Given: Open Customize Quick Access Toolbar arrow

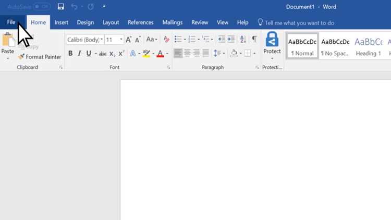Looking at the screenshot, I should (x=104, y=6).
